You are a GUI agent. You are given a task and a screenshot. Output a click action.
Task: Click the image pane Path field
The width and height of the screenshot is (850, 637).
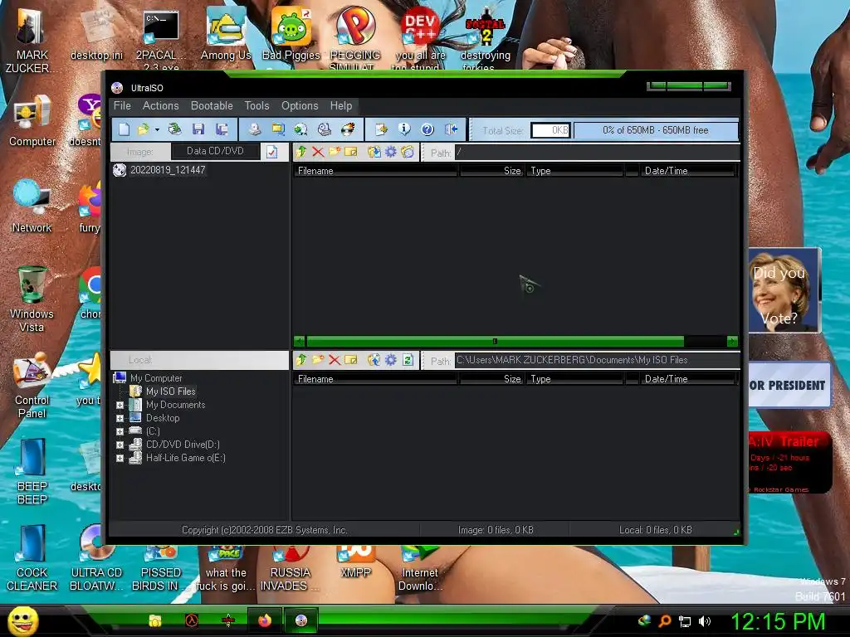point(596,153)
